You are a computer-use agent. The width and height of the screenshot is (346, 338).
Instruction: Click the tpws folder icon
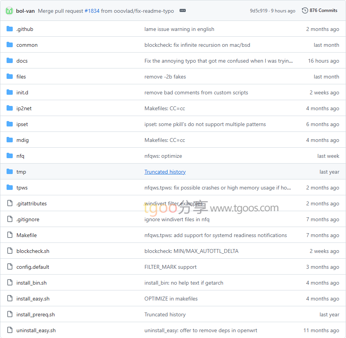pyautogui.click(x=10, y=188)
